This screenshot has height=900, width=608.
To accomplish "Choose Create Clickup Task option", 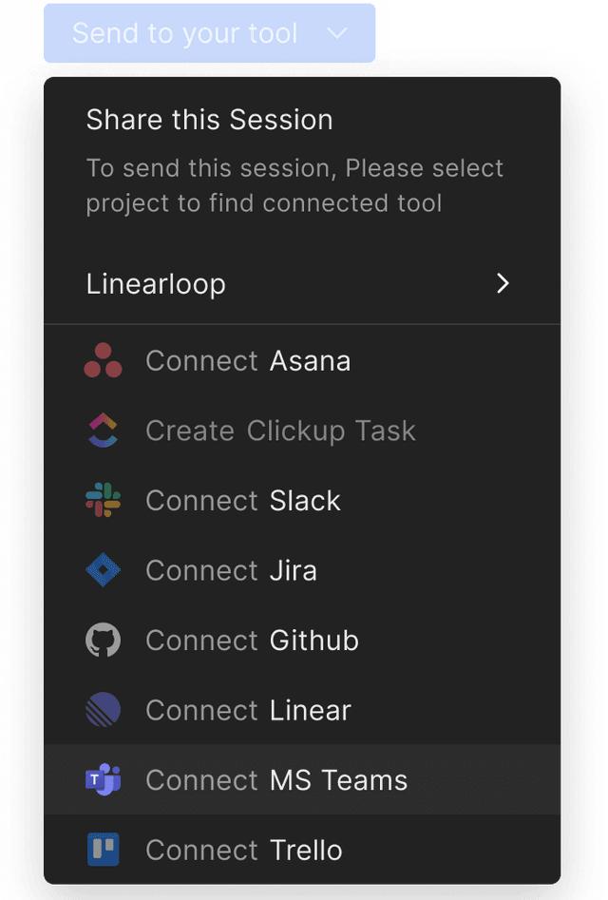I will pos(280,431).
